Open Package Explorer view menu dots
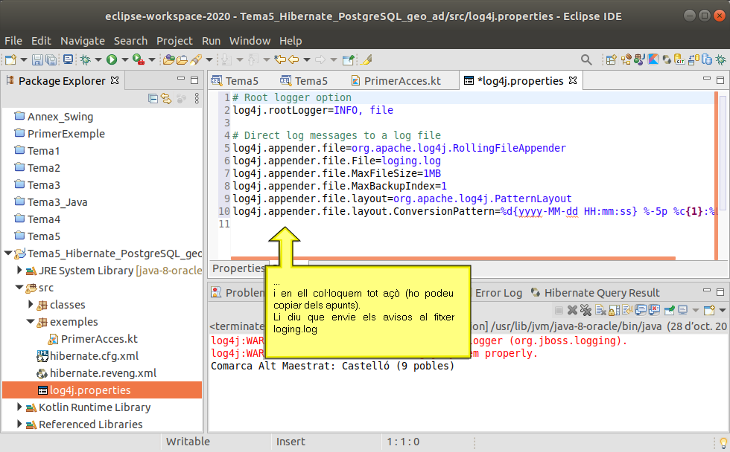This screenshot has height=452, width=730. (197, 98)
